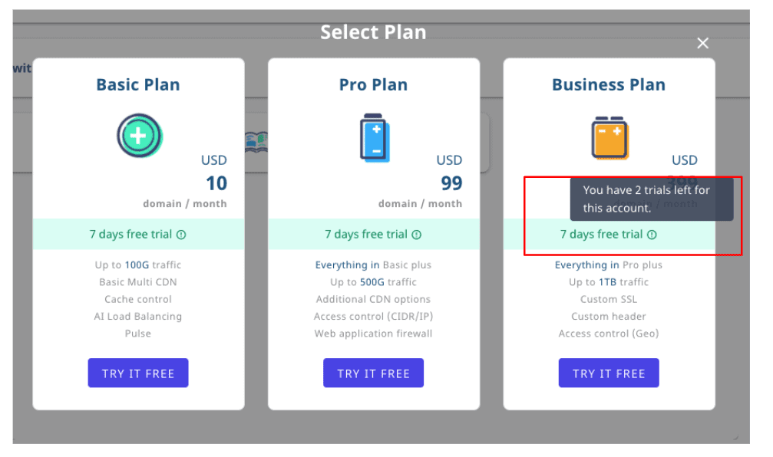
Task: Click the Web application firewall feature text
Action: point(373,334)
